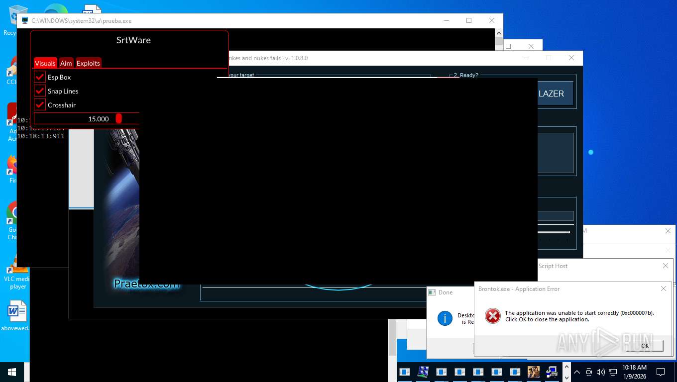This screenshot has width=677, height=382.
Task: Click the prueba.exe title bar icon
Action: [x=25, y=21]
